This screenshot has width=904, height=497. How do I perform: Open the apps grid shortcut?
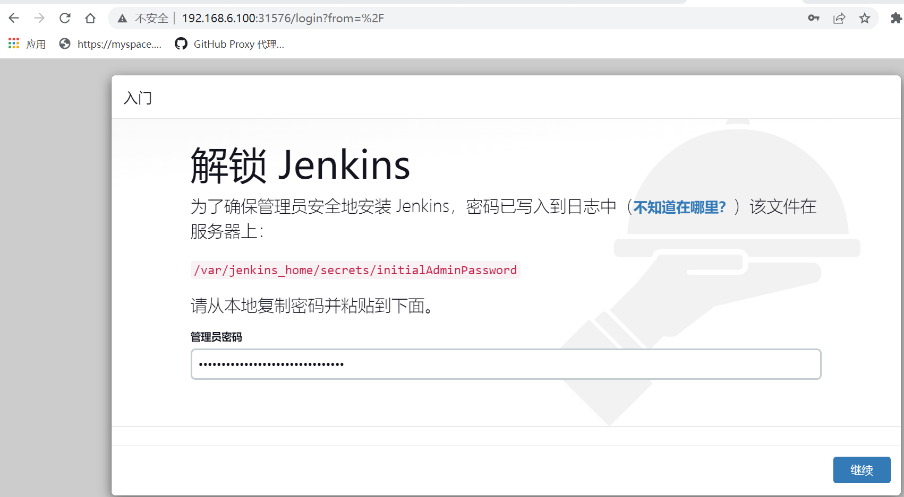click(27, 44)
